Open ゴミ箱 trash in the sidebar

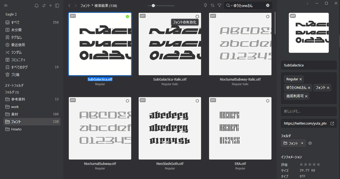(x=32, y=75)
